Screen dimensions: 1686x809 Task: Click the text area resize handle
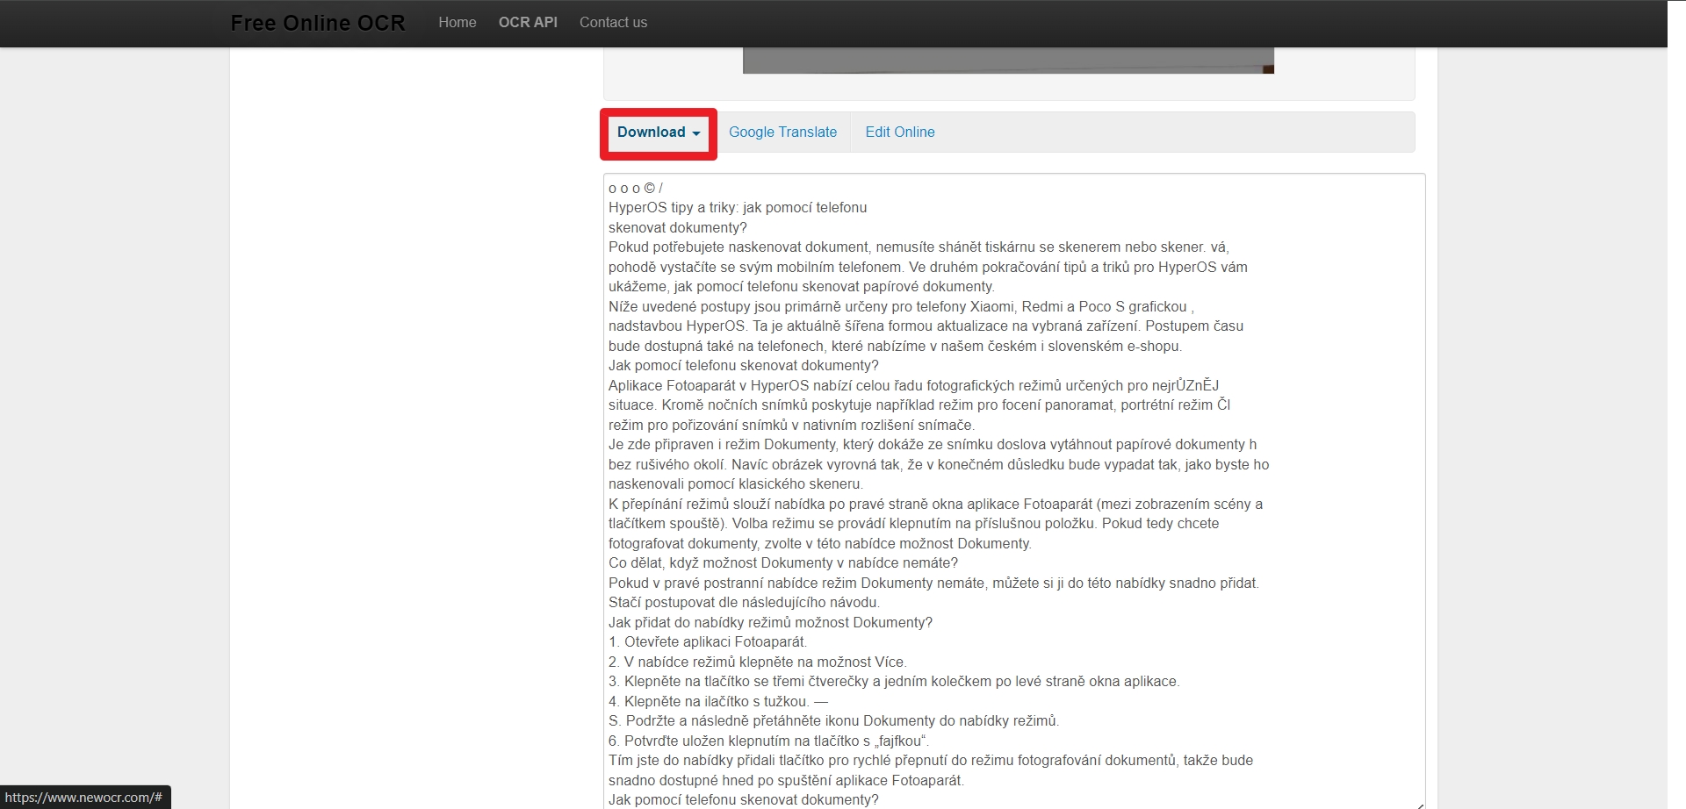tap(1419, 804)
